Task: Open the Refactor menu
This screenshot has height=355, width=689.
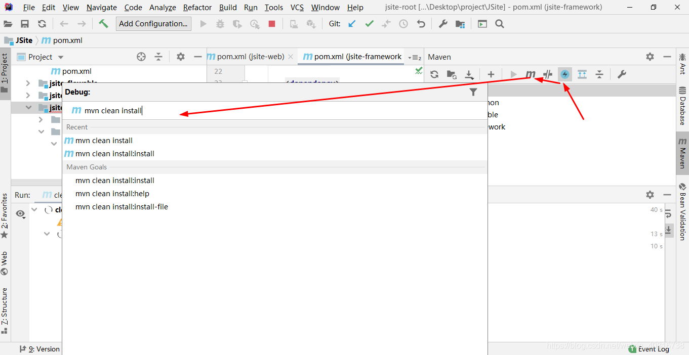Action: [197, 7]
